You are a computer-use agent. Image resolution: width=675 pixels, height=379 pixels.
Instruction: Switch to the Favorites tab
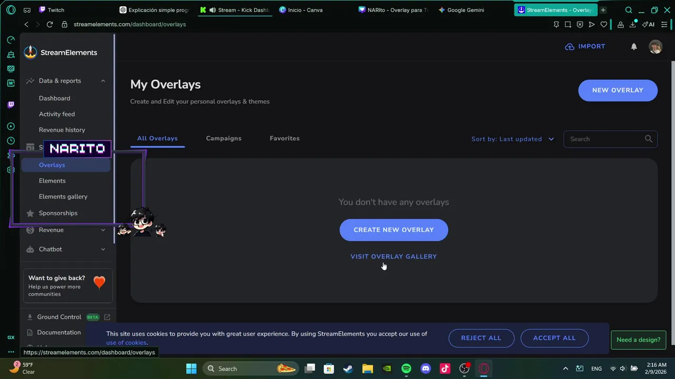pos(285,138)
